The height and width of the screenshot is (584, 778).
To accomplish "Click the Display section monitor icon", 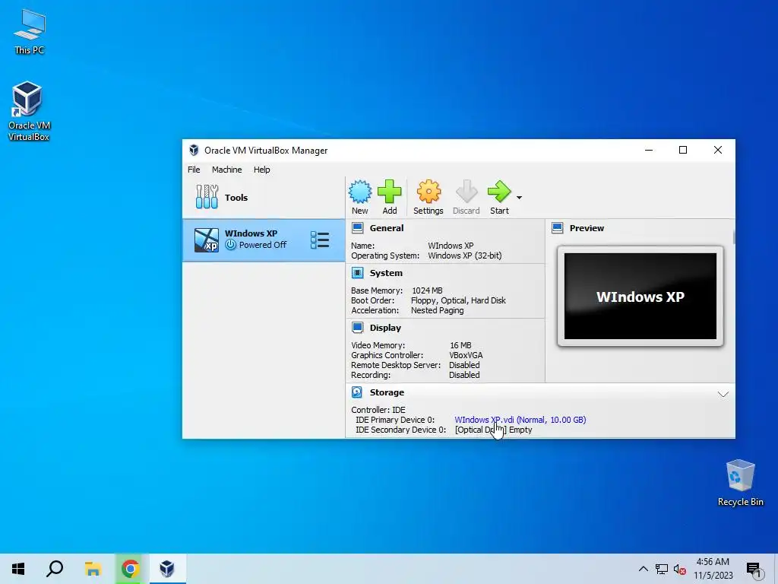I will point(357,327).
